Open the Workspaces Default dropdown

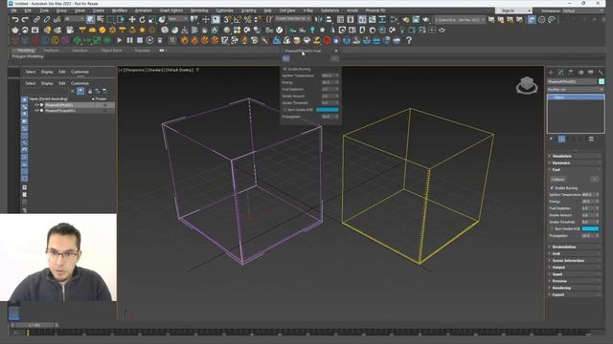583,11
